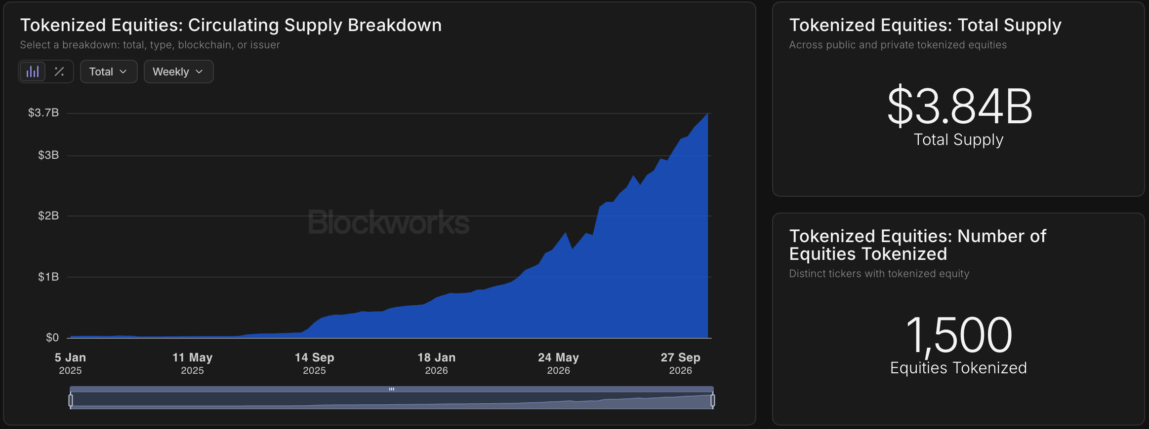Click the $3.84B total supply value
The height and width of the screenshot is (429, 1149).
(959, 107)
